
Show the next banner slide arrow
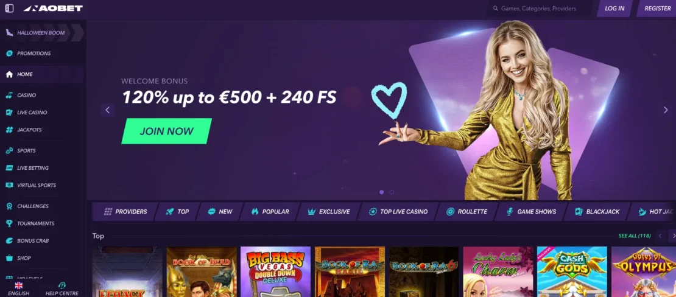point(666,110)
